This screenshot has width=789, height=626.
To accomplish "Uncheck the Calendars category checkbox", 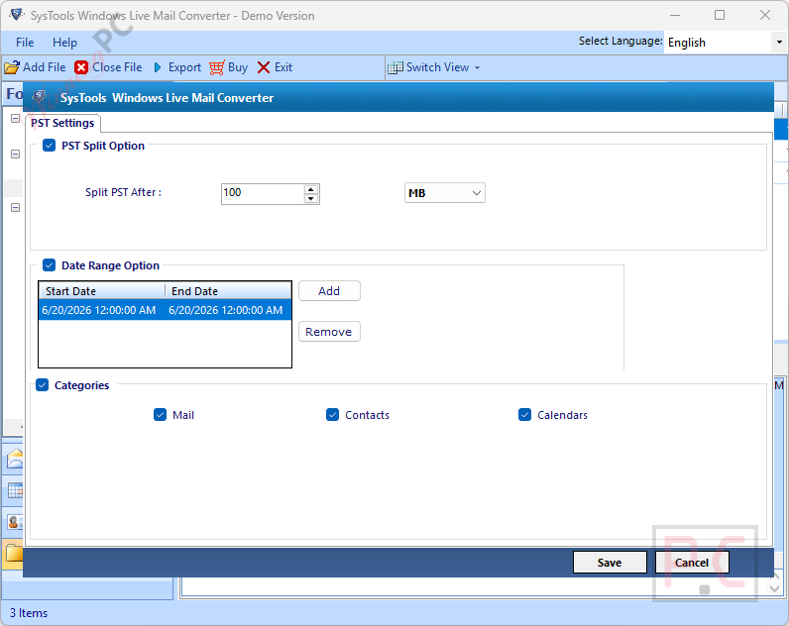I will coord(524,415).
